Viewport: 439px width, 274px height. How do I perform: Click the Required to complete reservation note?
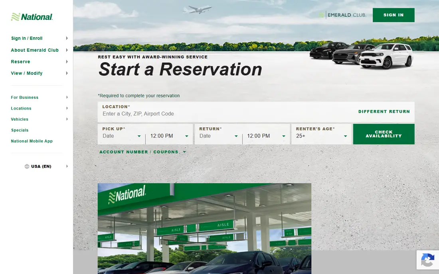click(139, 96)
